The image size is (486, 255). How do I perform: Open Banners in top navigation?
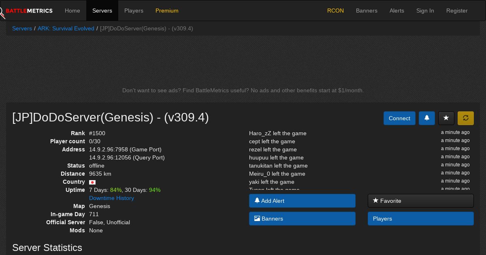(367, 11)
